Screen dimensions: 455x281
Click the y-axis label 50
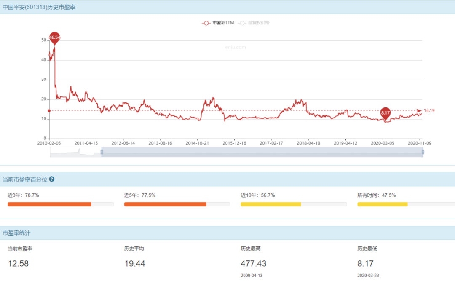tap(44, 40)
